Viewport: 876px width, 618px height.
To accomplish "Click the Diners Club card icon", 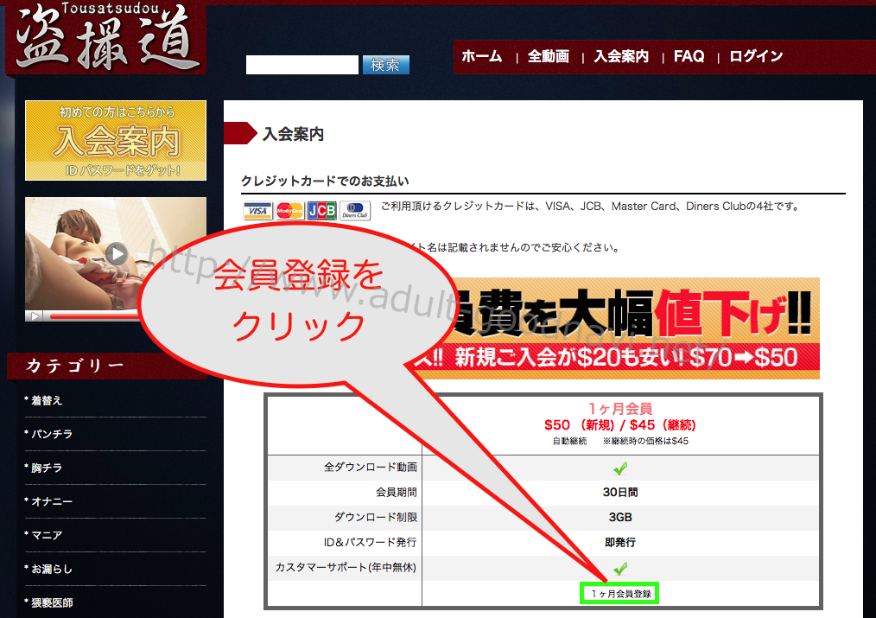I will click(354, 211).
